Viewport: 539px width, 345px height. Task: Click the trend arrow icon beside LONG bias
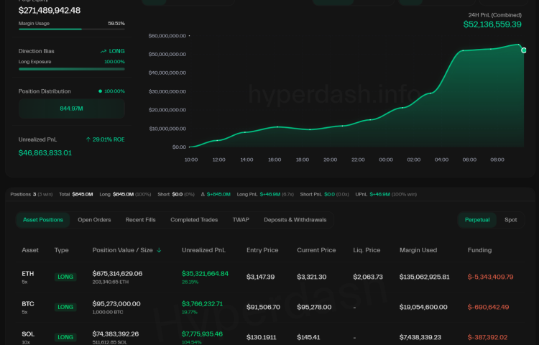click(103, 51)
